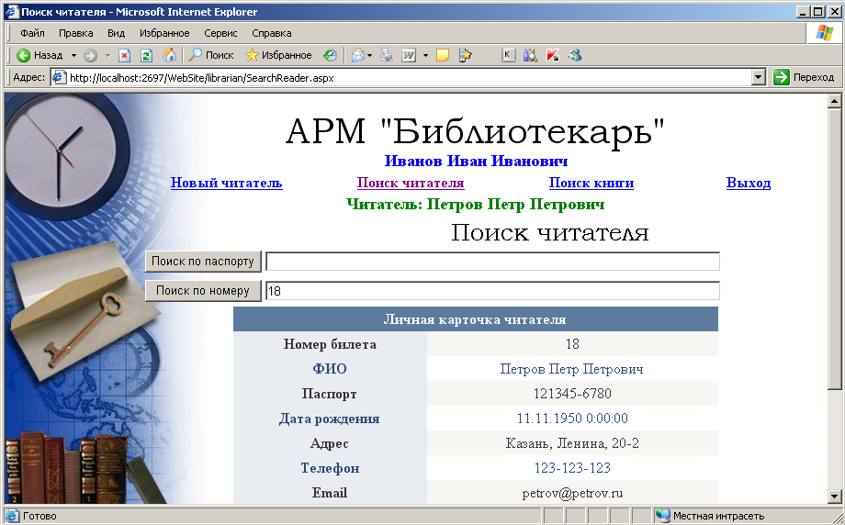Click the Телефон label
Screen dimensions: 845x525
tap(330, 468)
